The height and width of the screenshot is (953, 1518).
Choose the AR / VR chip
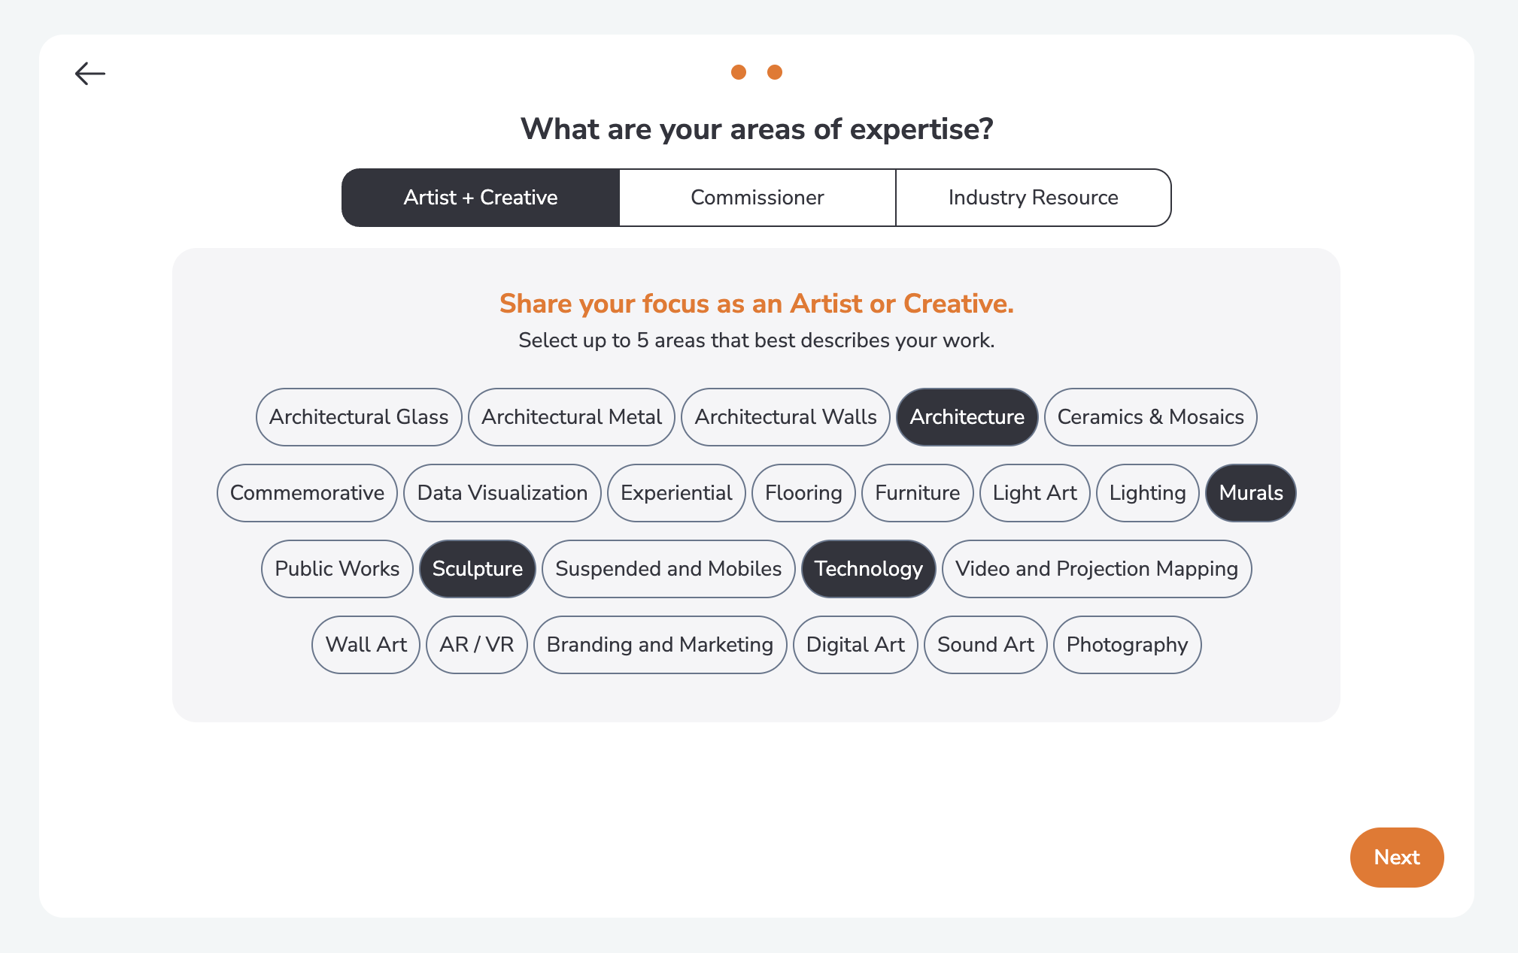(x=476, y=645)
